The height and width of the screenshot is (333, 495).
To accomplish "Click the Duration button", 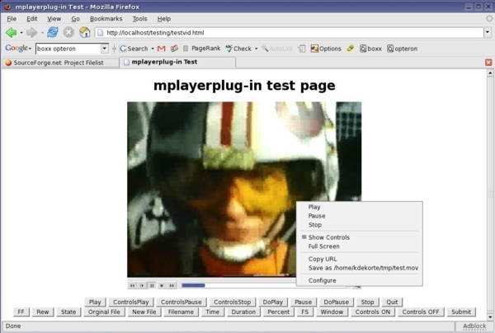I will pyautogui.click(x=243, y=312).
